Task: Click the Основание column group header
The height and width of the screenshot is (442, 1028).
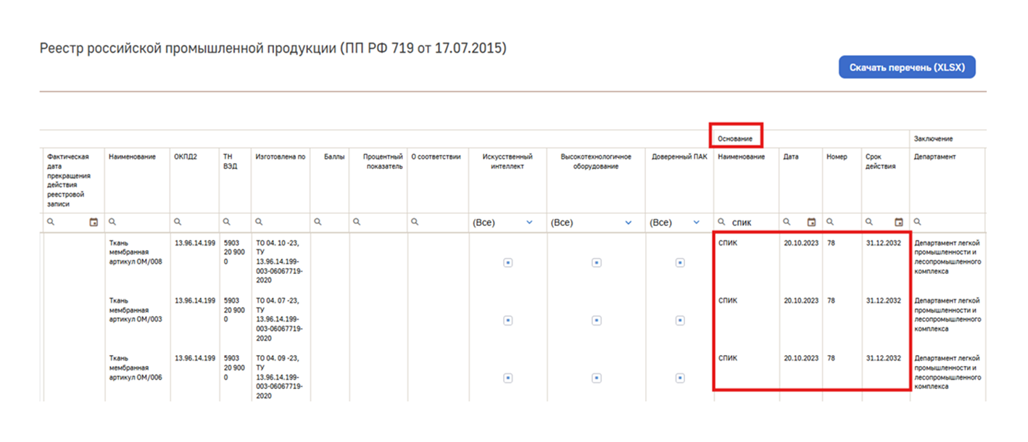Action: (736, 138)
